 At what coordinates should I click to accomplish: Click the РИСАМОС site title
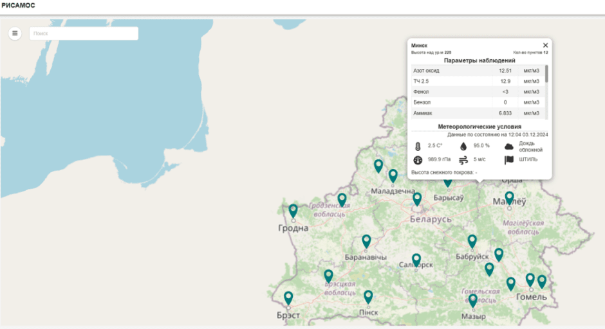[x=19, y=6]
